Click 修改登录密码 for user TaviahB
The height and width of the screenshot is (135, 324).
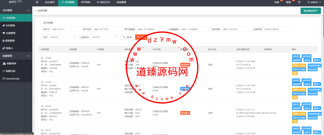pyautogui.click(x=314, y=90)
